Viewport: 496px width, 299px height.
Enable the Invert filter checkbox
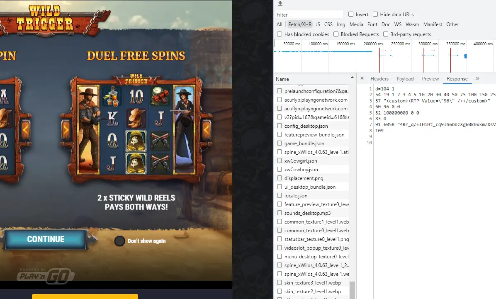coord(351,14)
